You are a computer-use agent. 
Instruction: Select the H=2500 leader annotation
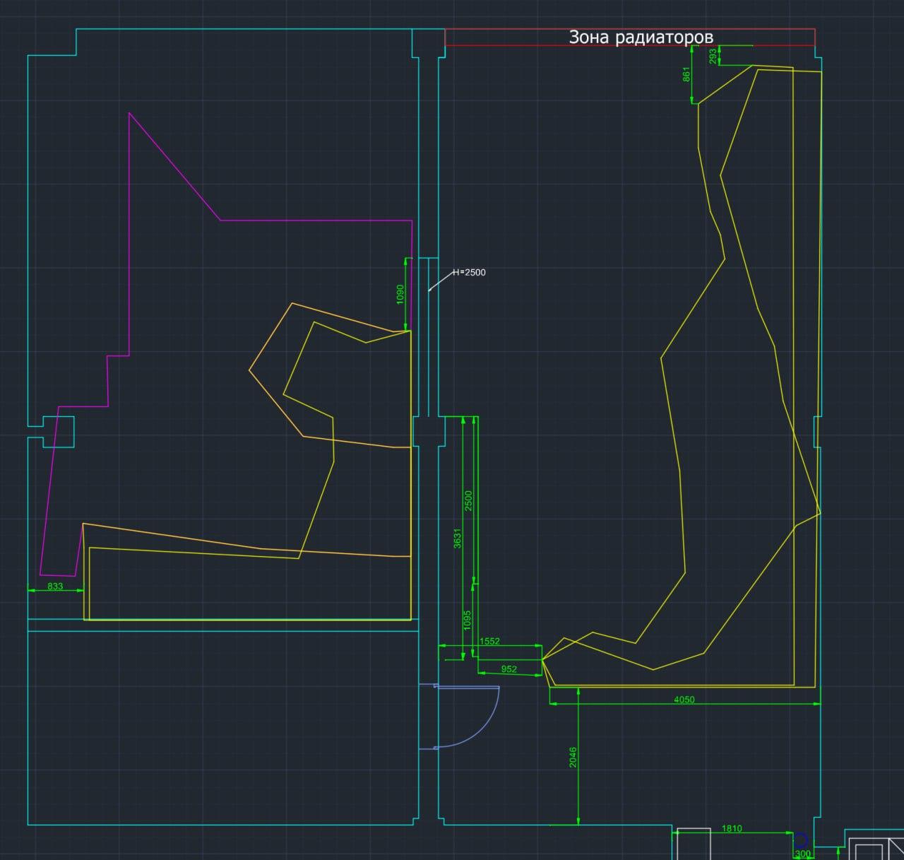tap(469, 272)
